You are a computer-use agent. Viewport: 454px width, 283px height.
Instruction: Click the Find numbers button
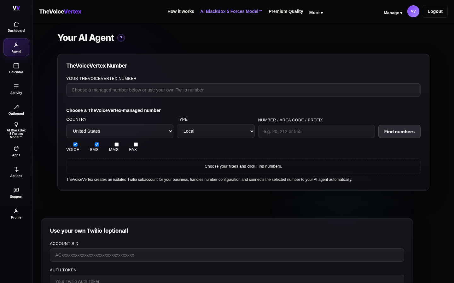pyautogui.click(x=399, y=131)
